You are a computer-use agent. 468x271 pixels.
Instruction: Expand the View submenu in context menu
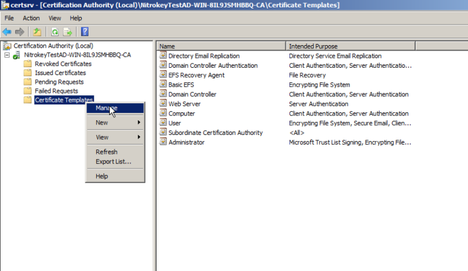pos(115,137)
